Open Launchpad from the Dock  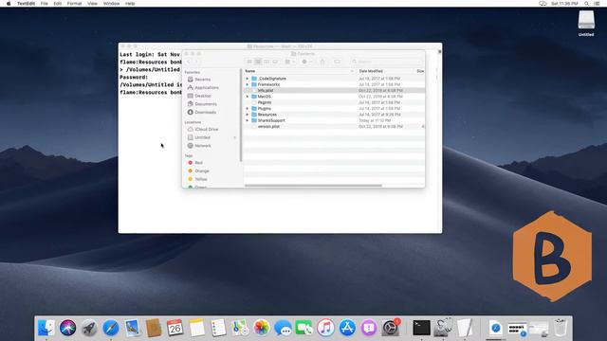[89, 328]
